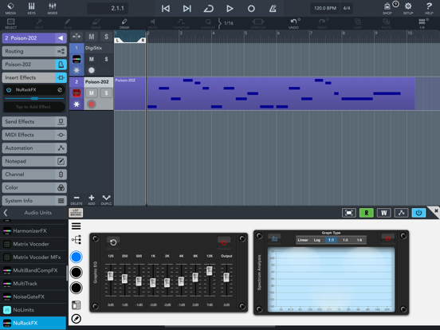Undo the last action

tap(294, 23)
